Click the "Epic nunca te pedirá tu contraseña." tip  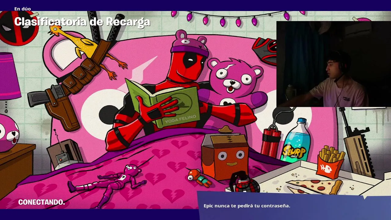247,206
